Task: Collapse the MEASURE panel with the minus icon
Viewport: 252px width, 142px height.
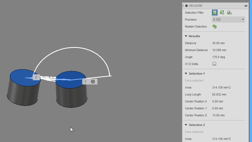Action: point(186,6)
